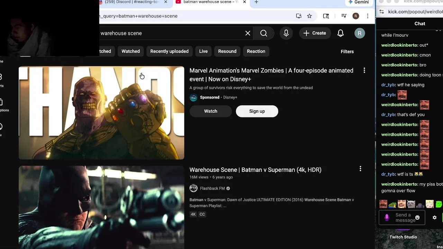Click the Flashback FM channel avatar
The width and height of the screenshot is (443, 249).
pos(193,188)
